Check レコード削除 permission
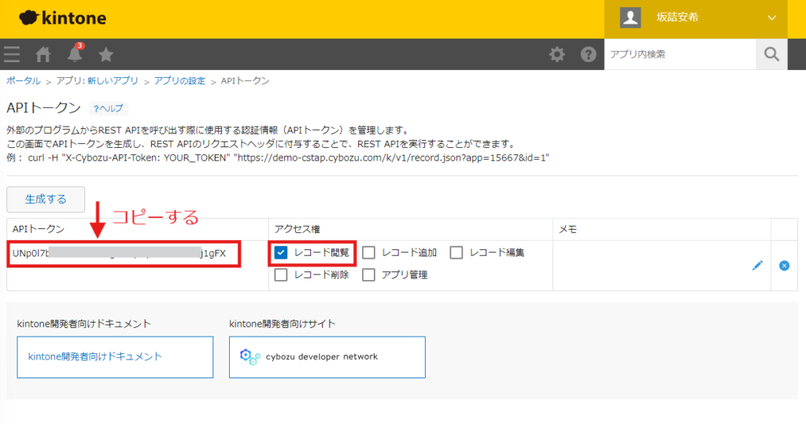The height and width of the screenshot is (424, 806). point(281,275)
